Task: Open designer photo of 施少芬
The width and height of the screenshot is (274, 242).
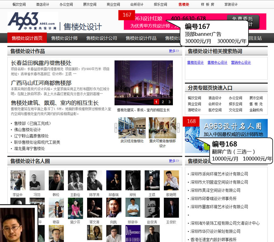Action: [x=76, y=208]
